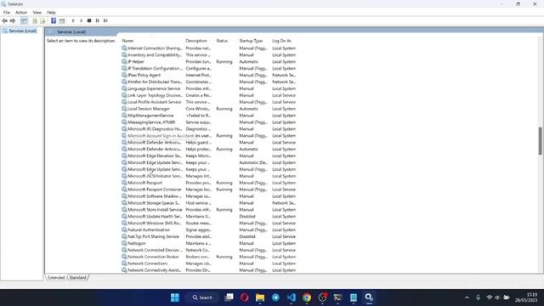Image resolution: width=544 pixels, height=306 pixels.
Task: Click the vertical scrollbar thumb of services list
Action: [x=541, y=140]
